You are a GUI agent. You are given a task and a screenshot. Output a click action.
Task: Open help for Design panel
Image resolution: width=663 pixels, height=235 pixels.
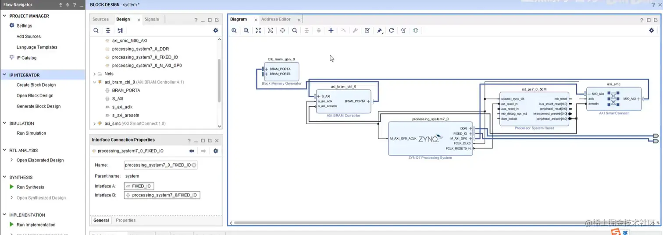[196, 20]
